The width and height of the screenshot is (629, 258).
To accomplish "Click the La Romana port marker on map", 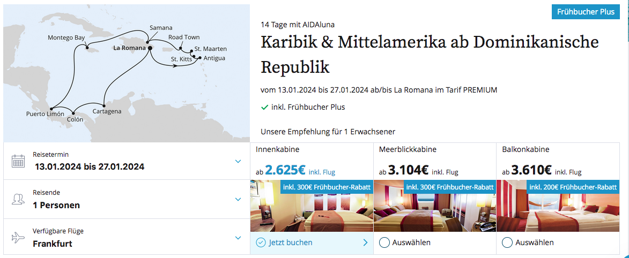I will 150,49.
